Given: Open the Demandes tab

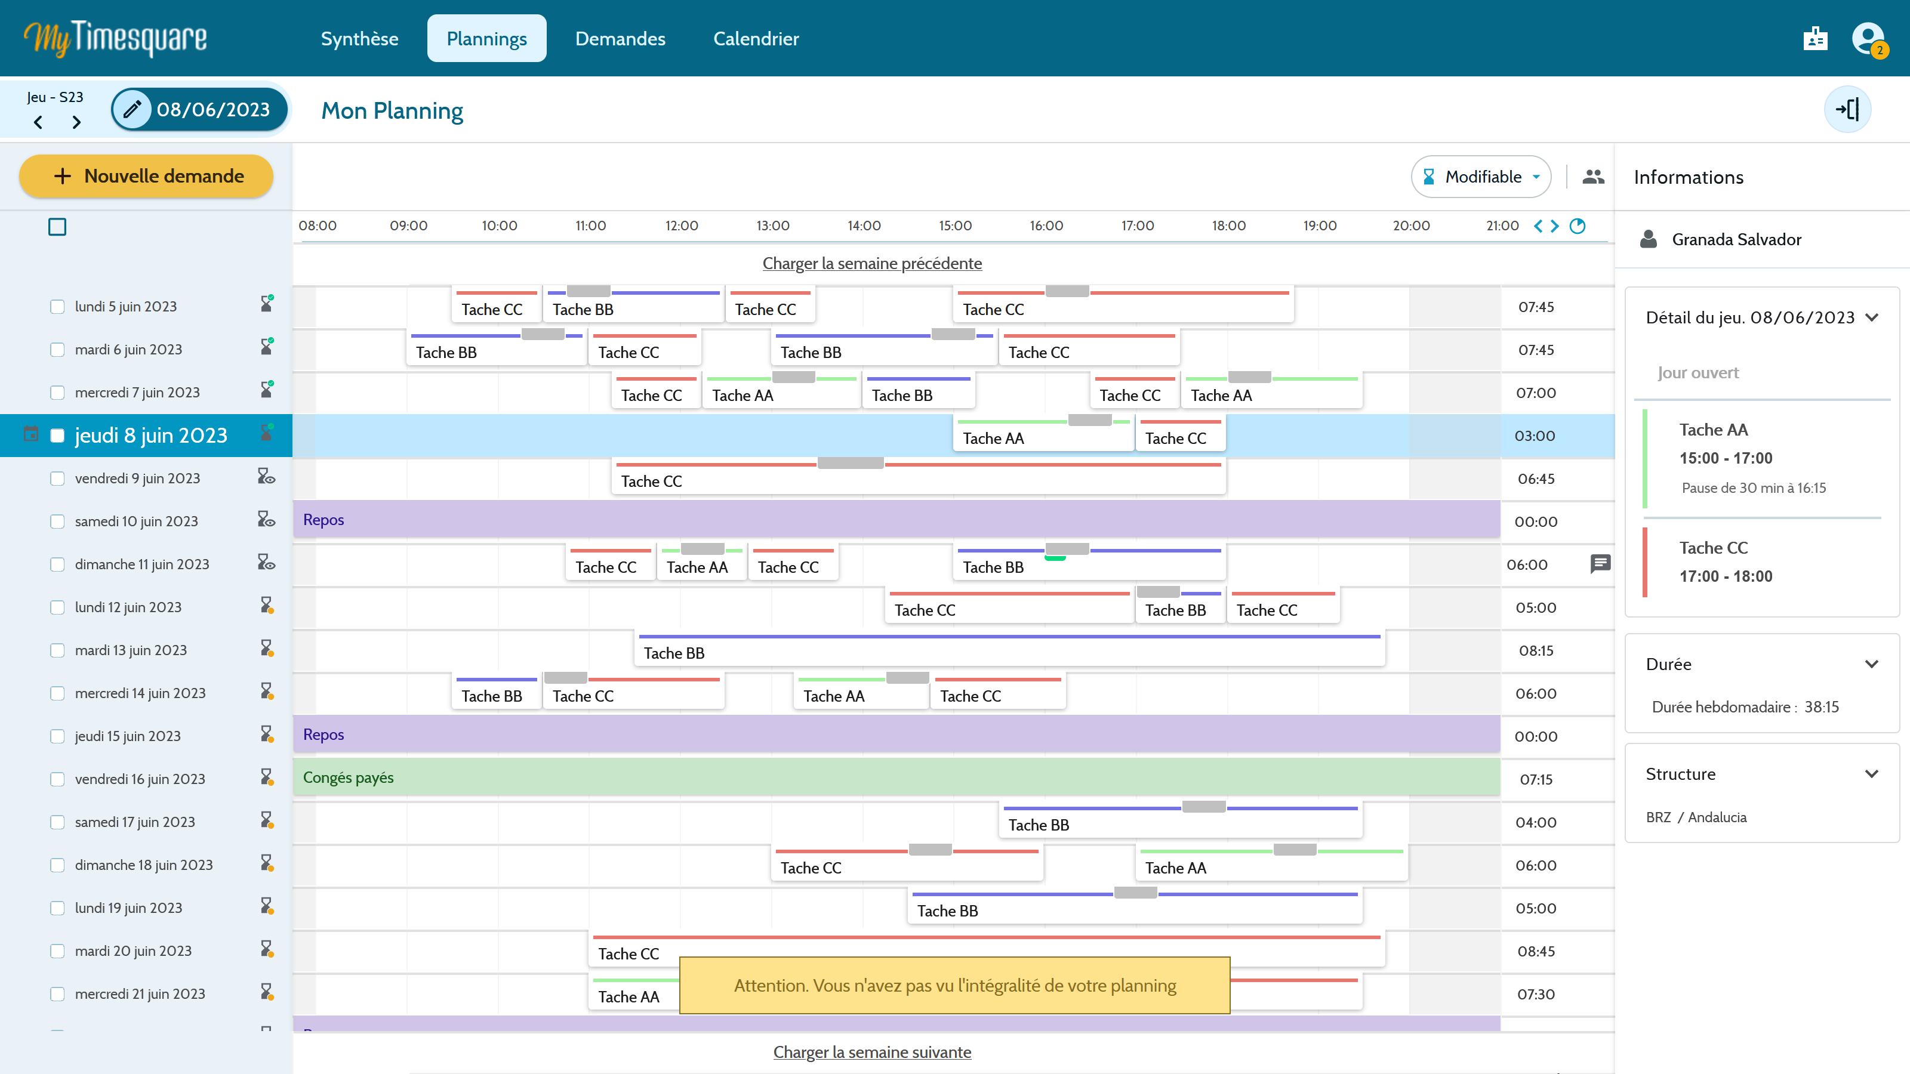Looking at the screenshot, I should tap(620, 39).
